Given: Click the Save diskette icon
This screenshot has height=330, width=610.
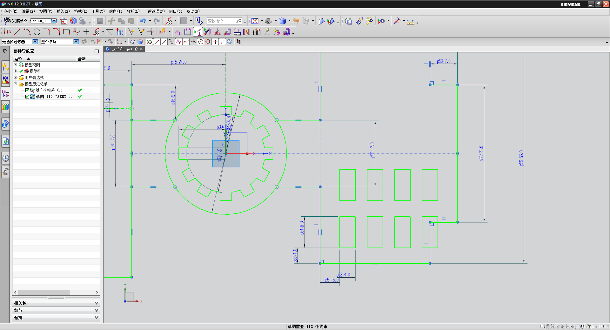Looking at the screenshot, I should click(100, 21).
